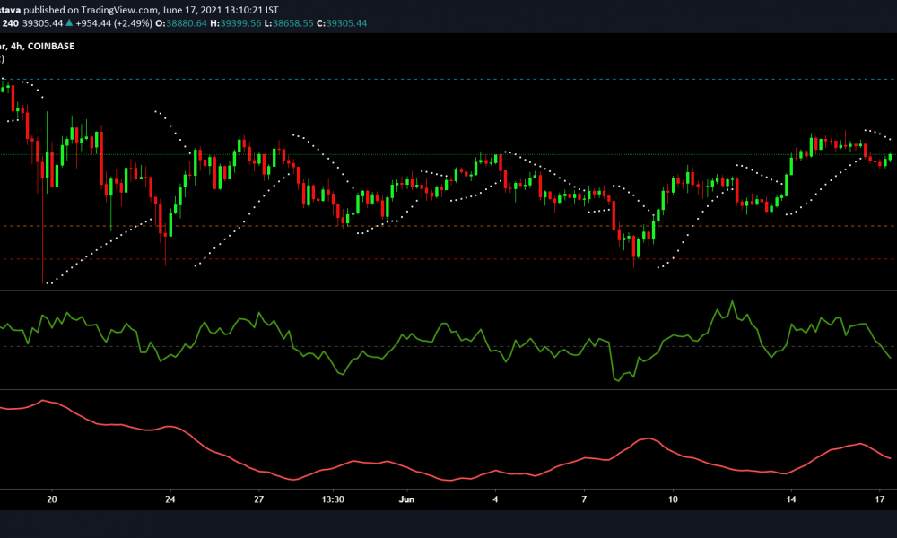Select the yellow dashed horizontal level line
Screen dimensions: 897x538
click(448, 126)
